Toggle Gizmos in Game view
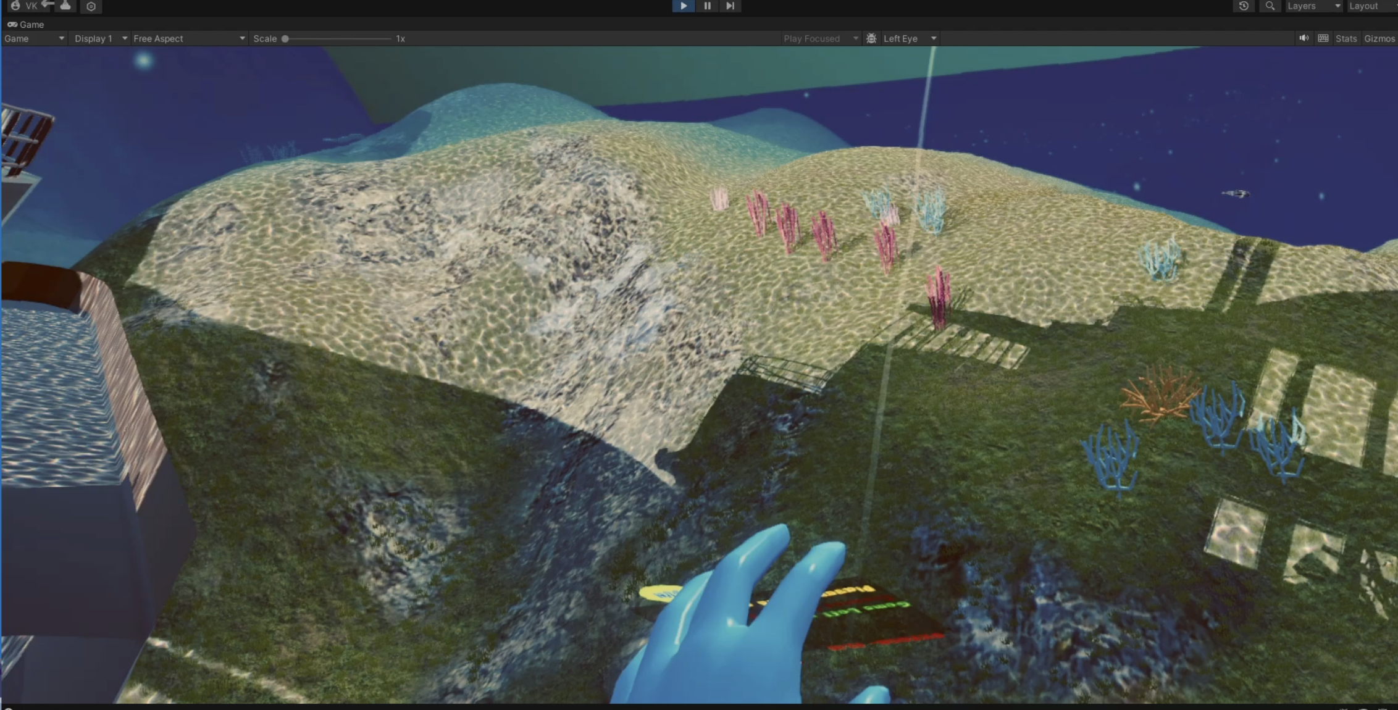 coord(1379,38)
